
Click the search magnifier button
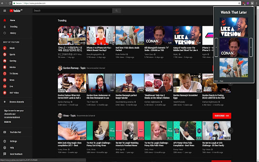[x=117, y=11]
